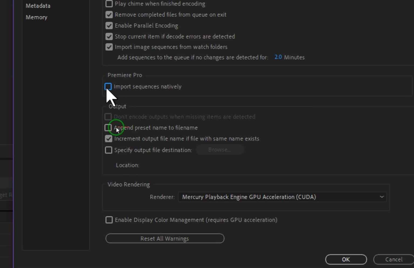The width and height of the screenshot is (414, 268).
Task: Check Specify output file destination
Action: pyautogui.click(x=108, y=150)
